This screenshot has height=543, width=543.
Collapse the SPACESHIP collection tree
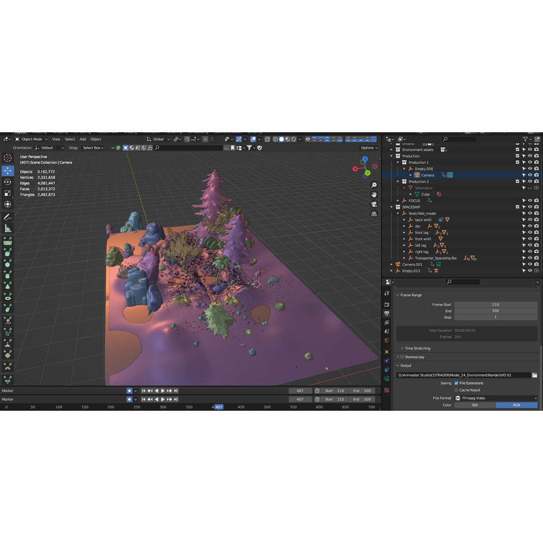(x=391, y=207)
